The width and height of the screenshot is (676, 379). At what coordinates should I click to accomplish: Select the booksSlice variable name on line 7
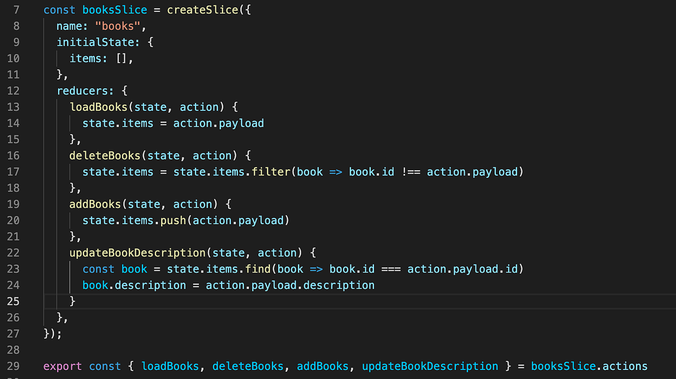114,9
